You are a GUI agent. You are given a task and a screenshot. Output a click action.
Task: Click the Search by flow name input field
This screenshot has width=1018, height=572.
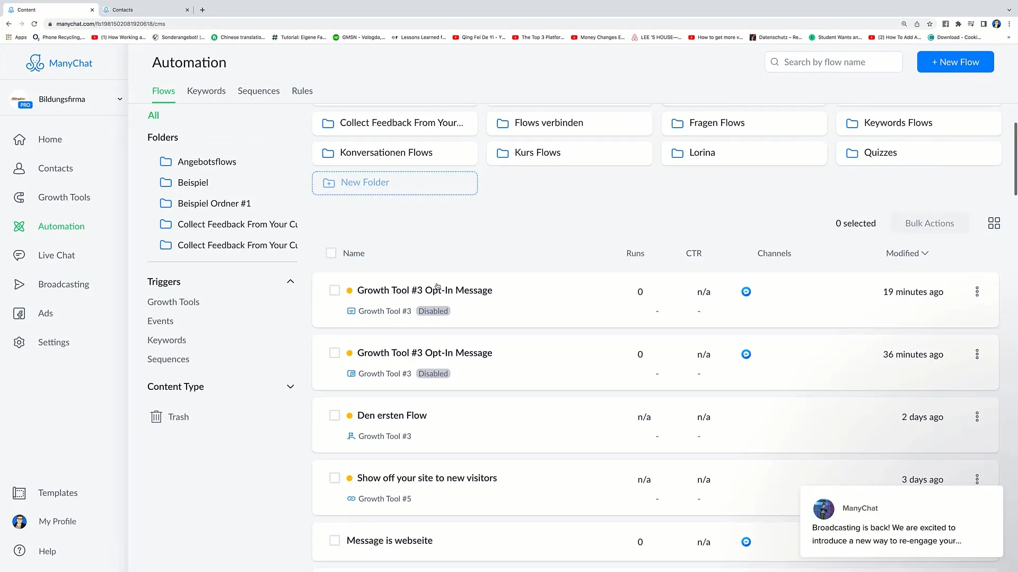834,61
